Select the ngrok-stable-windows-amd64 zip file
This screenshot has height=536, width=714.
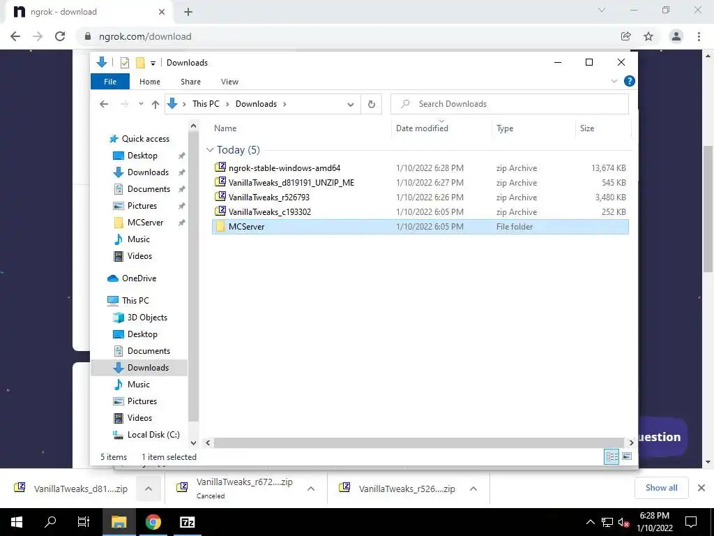(420, 168)
